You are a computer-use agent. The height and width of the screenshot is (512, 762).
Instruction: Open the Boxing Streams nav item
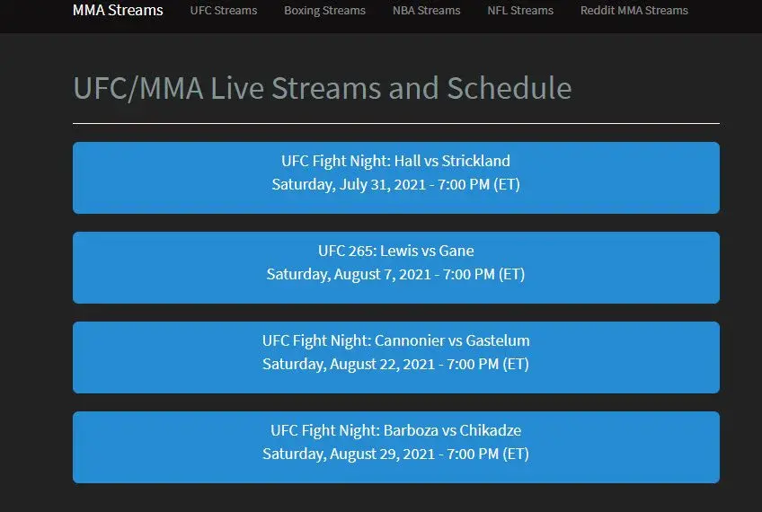pos(324,10)
